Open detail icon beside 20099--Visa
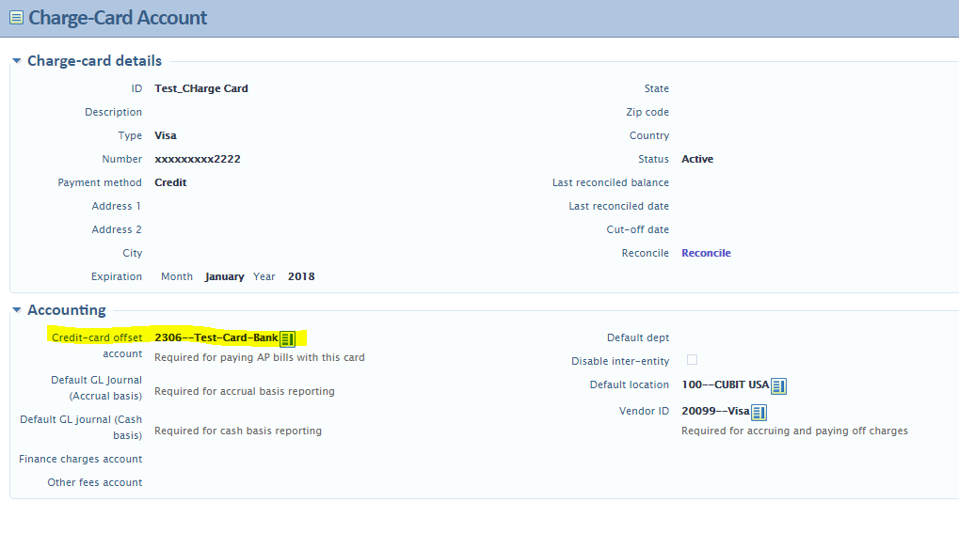Image resolution: width=959 pixels, height=533 pixels. (x=759, y=413)
